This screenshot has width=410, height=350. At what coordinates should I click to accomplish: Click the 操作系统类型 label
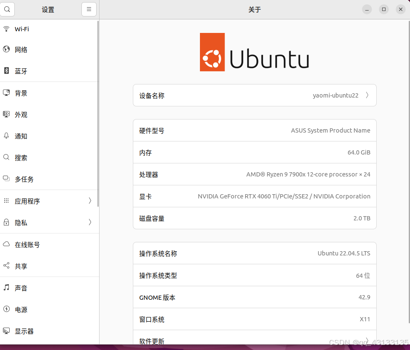[x=158, y=275]
